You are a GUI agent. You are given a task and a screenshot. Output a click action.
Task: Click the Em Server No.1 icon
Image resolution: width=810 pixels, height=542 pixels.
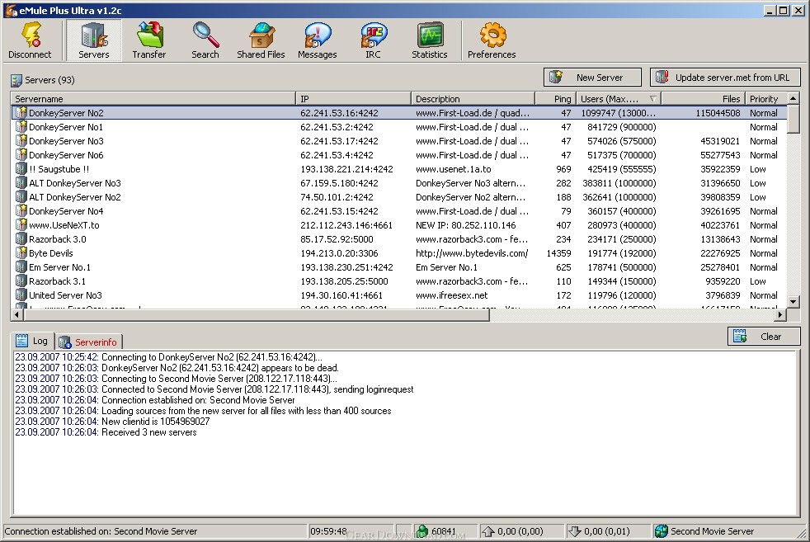coord(21,267)
